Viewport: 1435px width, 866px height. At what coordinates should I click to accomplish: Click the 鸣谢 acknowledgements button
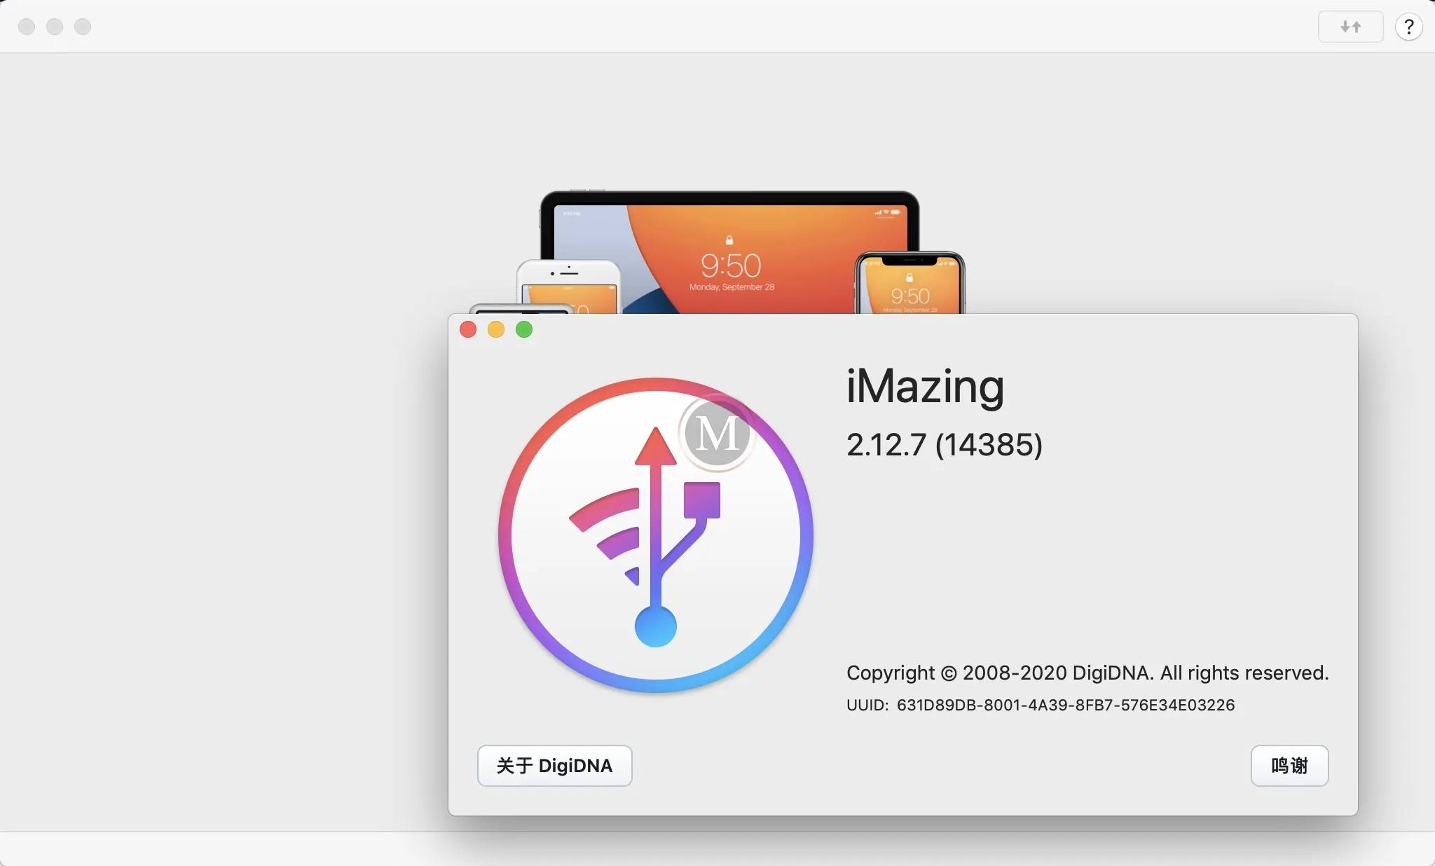point(1289,764)
